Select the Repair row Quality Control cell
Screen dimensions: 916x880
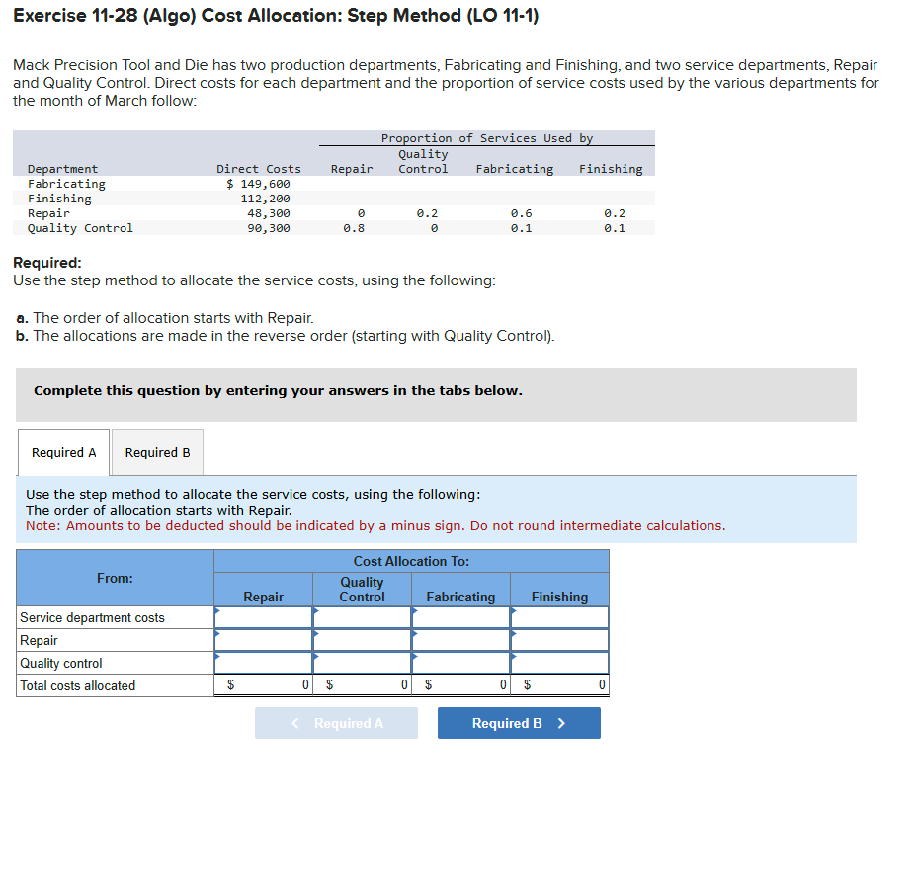[x=361, y=640]
